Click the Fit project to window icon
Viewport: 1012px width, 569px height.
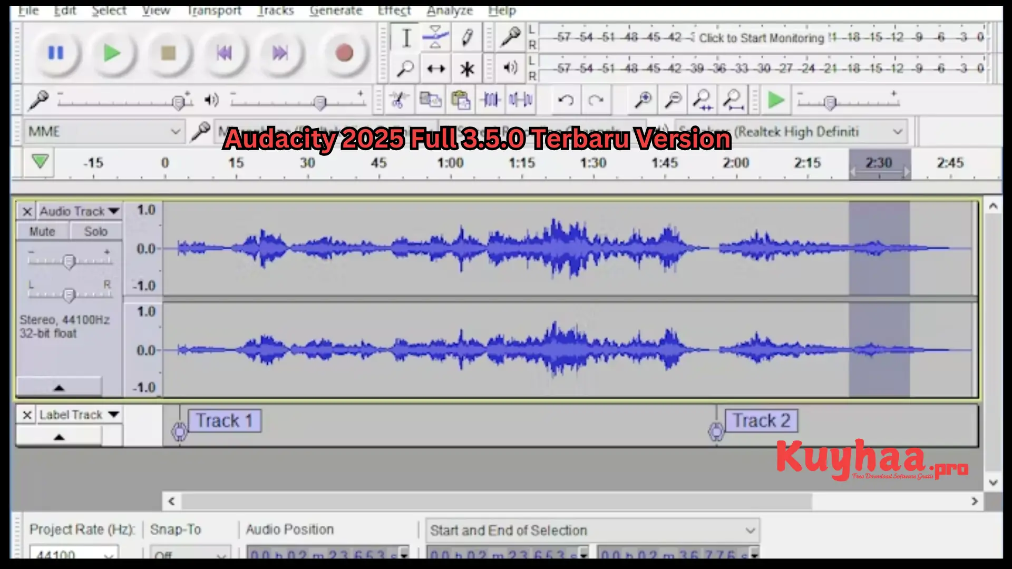[733, 100]
